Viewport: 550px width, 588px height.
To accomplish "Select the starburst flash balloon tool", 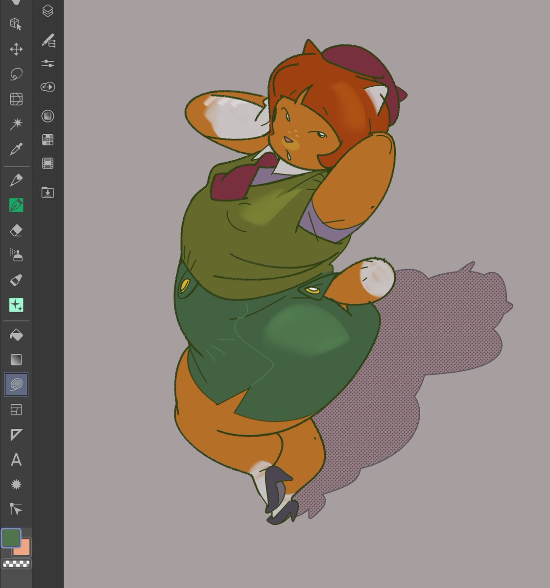I will (x=16, y=485).
